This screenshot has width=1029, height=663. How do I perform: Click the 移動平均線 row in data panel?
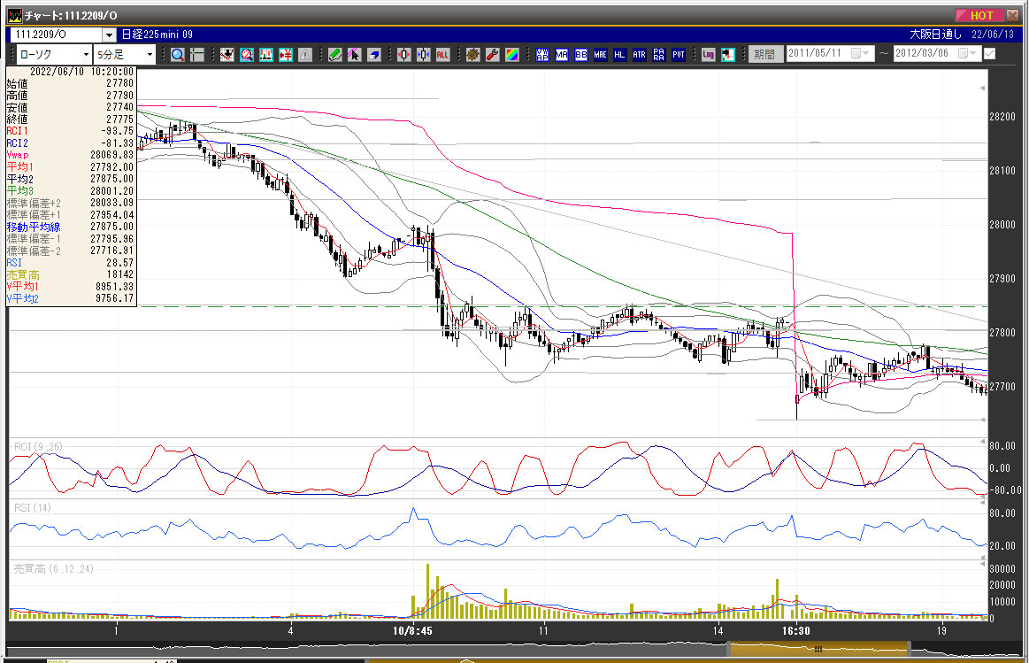pyautogui.click(x=70, y=227)
